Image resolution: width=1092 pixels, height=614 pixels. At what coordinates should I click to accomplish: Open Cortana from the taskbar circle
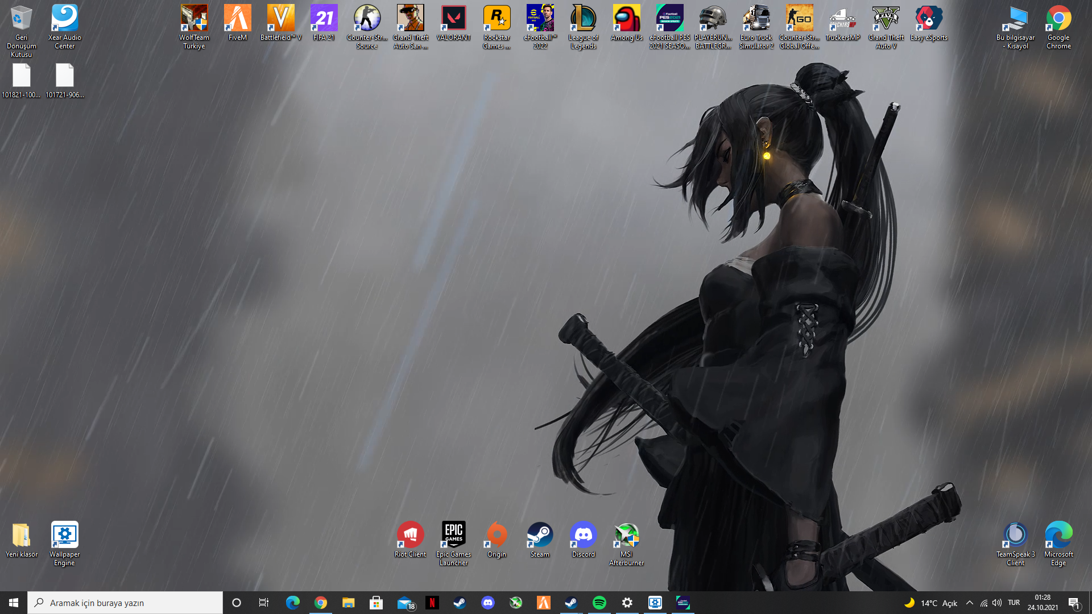point(237,603)
